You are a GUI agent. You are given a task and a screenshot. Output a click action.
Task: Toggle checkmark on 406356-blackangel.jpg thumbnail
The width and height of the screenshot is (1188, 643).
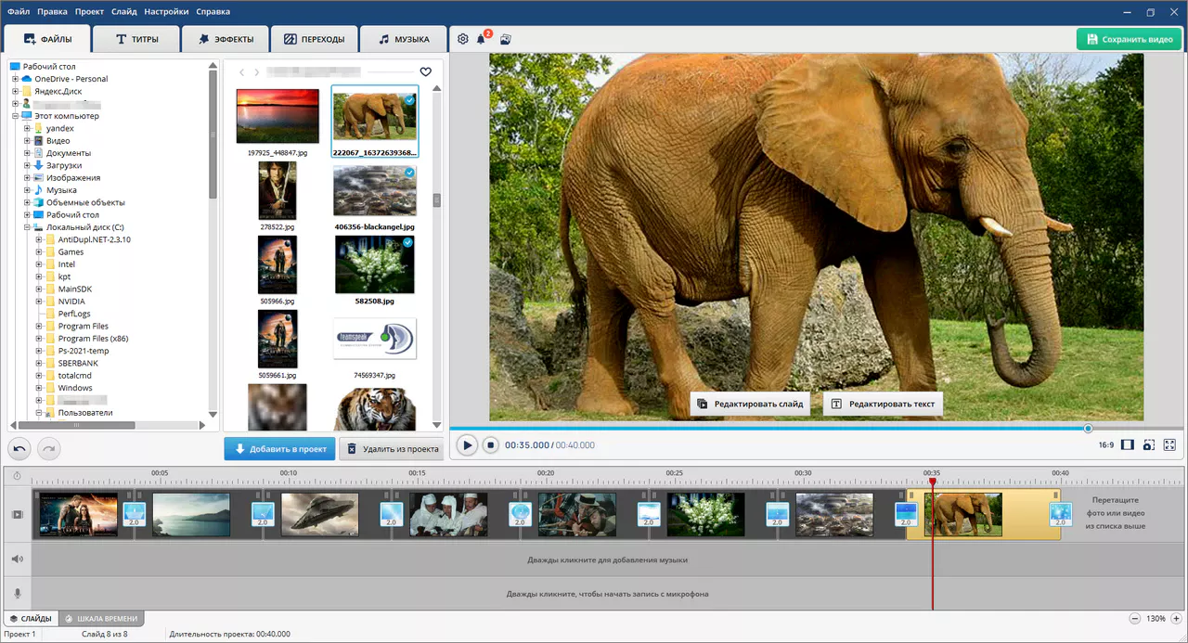point(409,173)
